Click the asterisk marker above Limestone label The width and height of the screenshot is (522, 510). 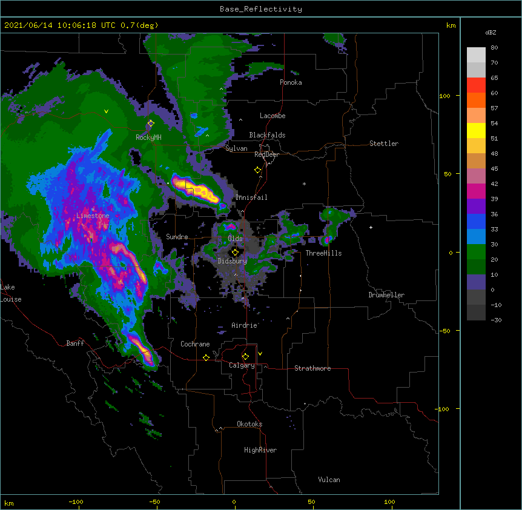coord(93,209)
